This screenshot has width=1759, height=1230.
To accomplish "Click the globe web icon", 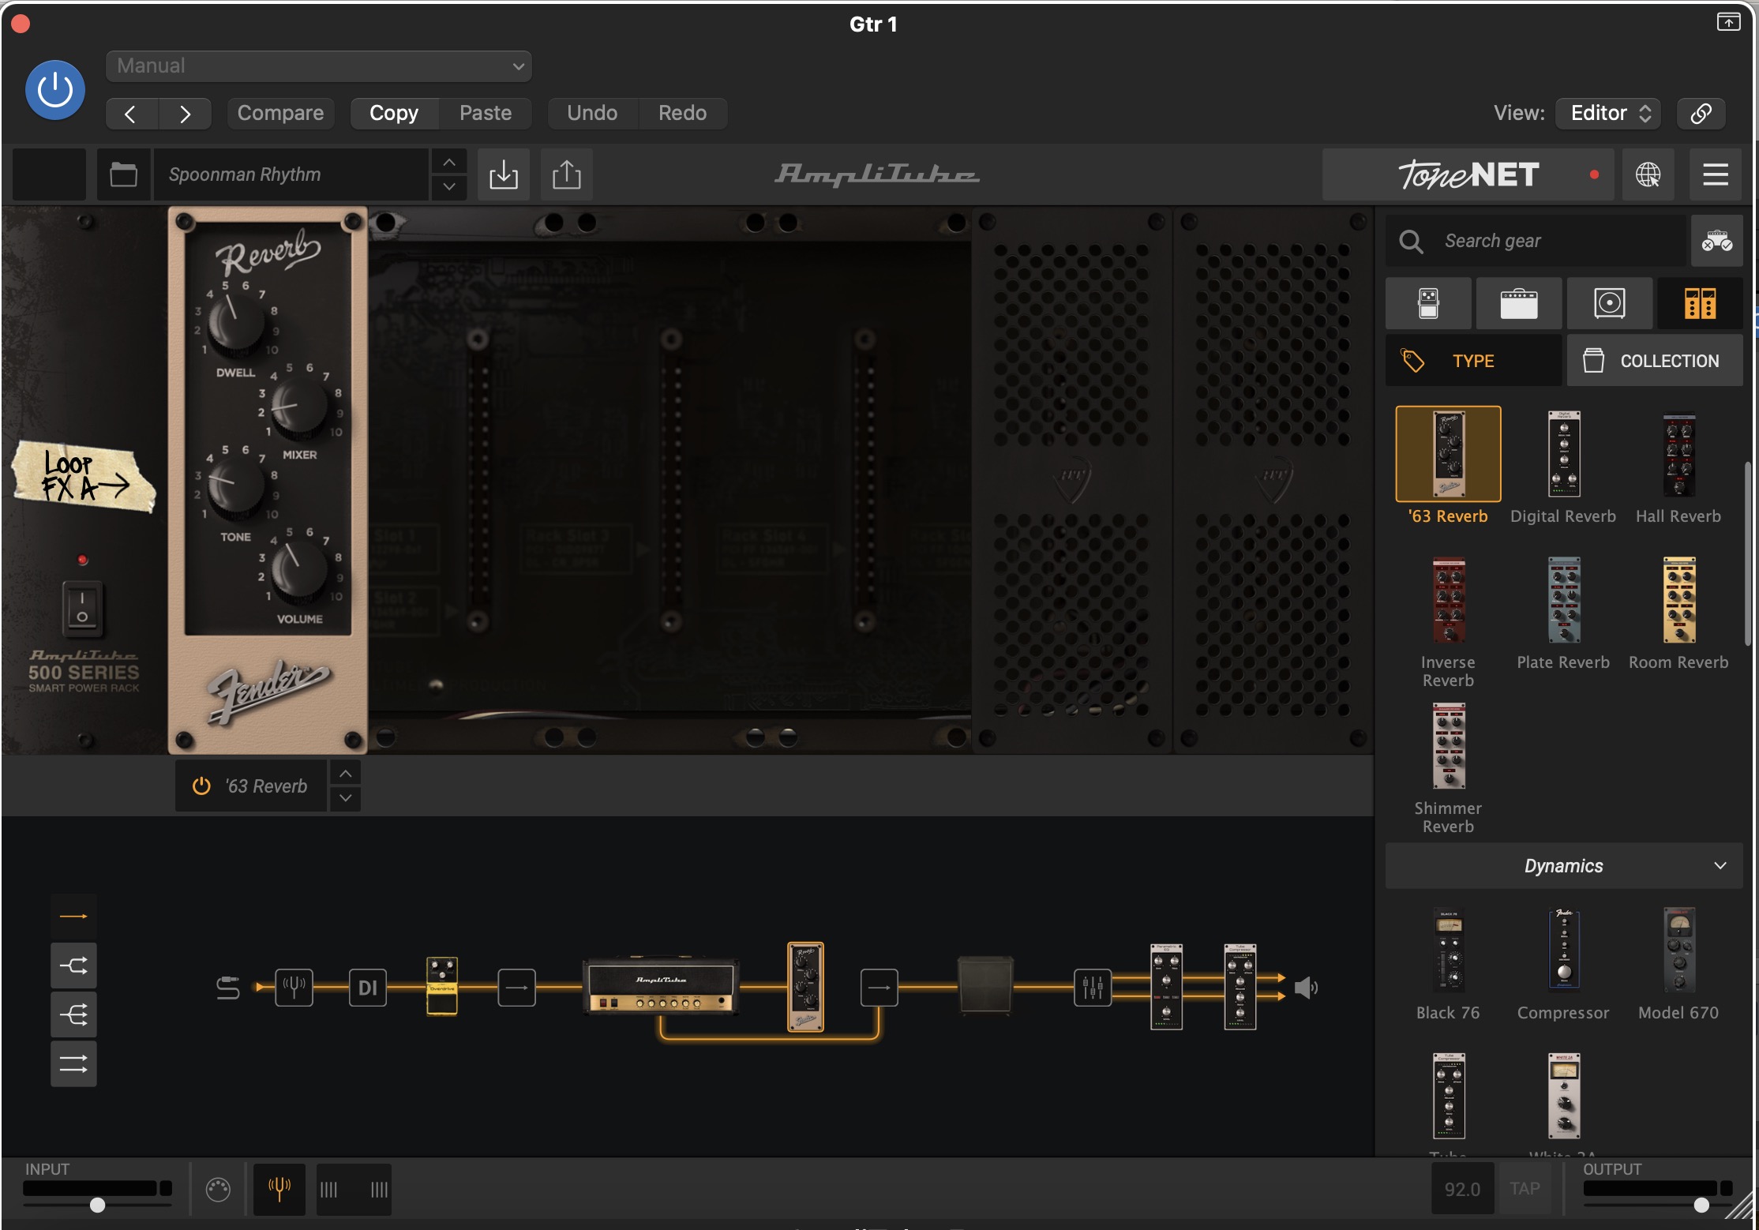I will tap(1648, 174).
